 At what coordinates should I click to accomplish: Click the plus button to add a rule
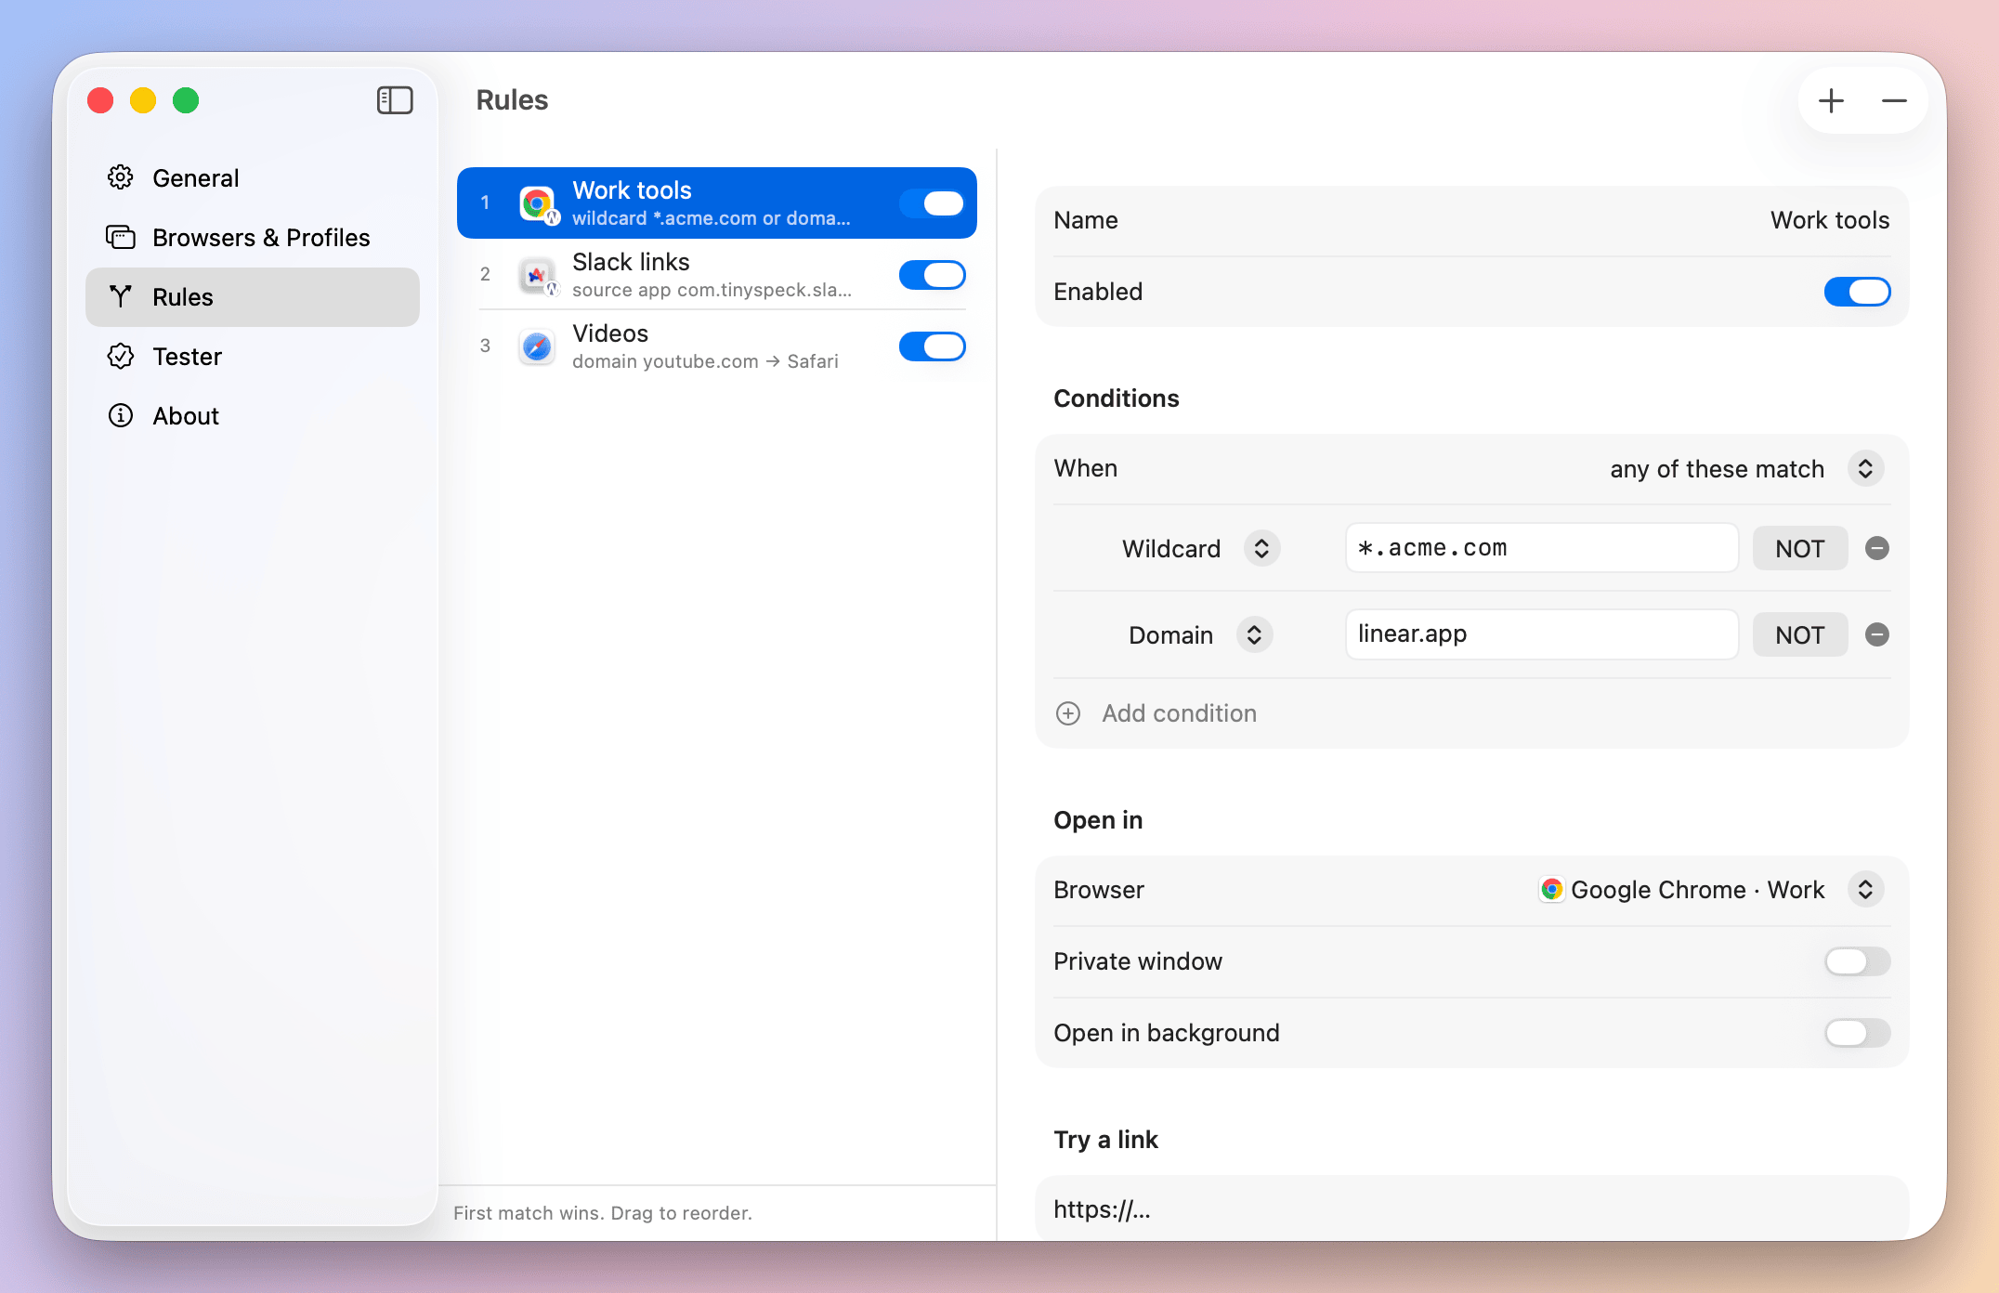click(x=1831, y=100)
